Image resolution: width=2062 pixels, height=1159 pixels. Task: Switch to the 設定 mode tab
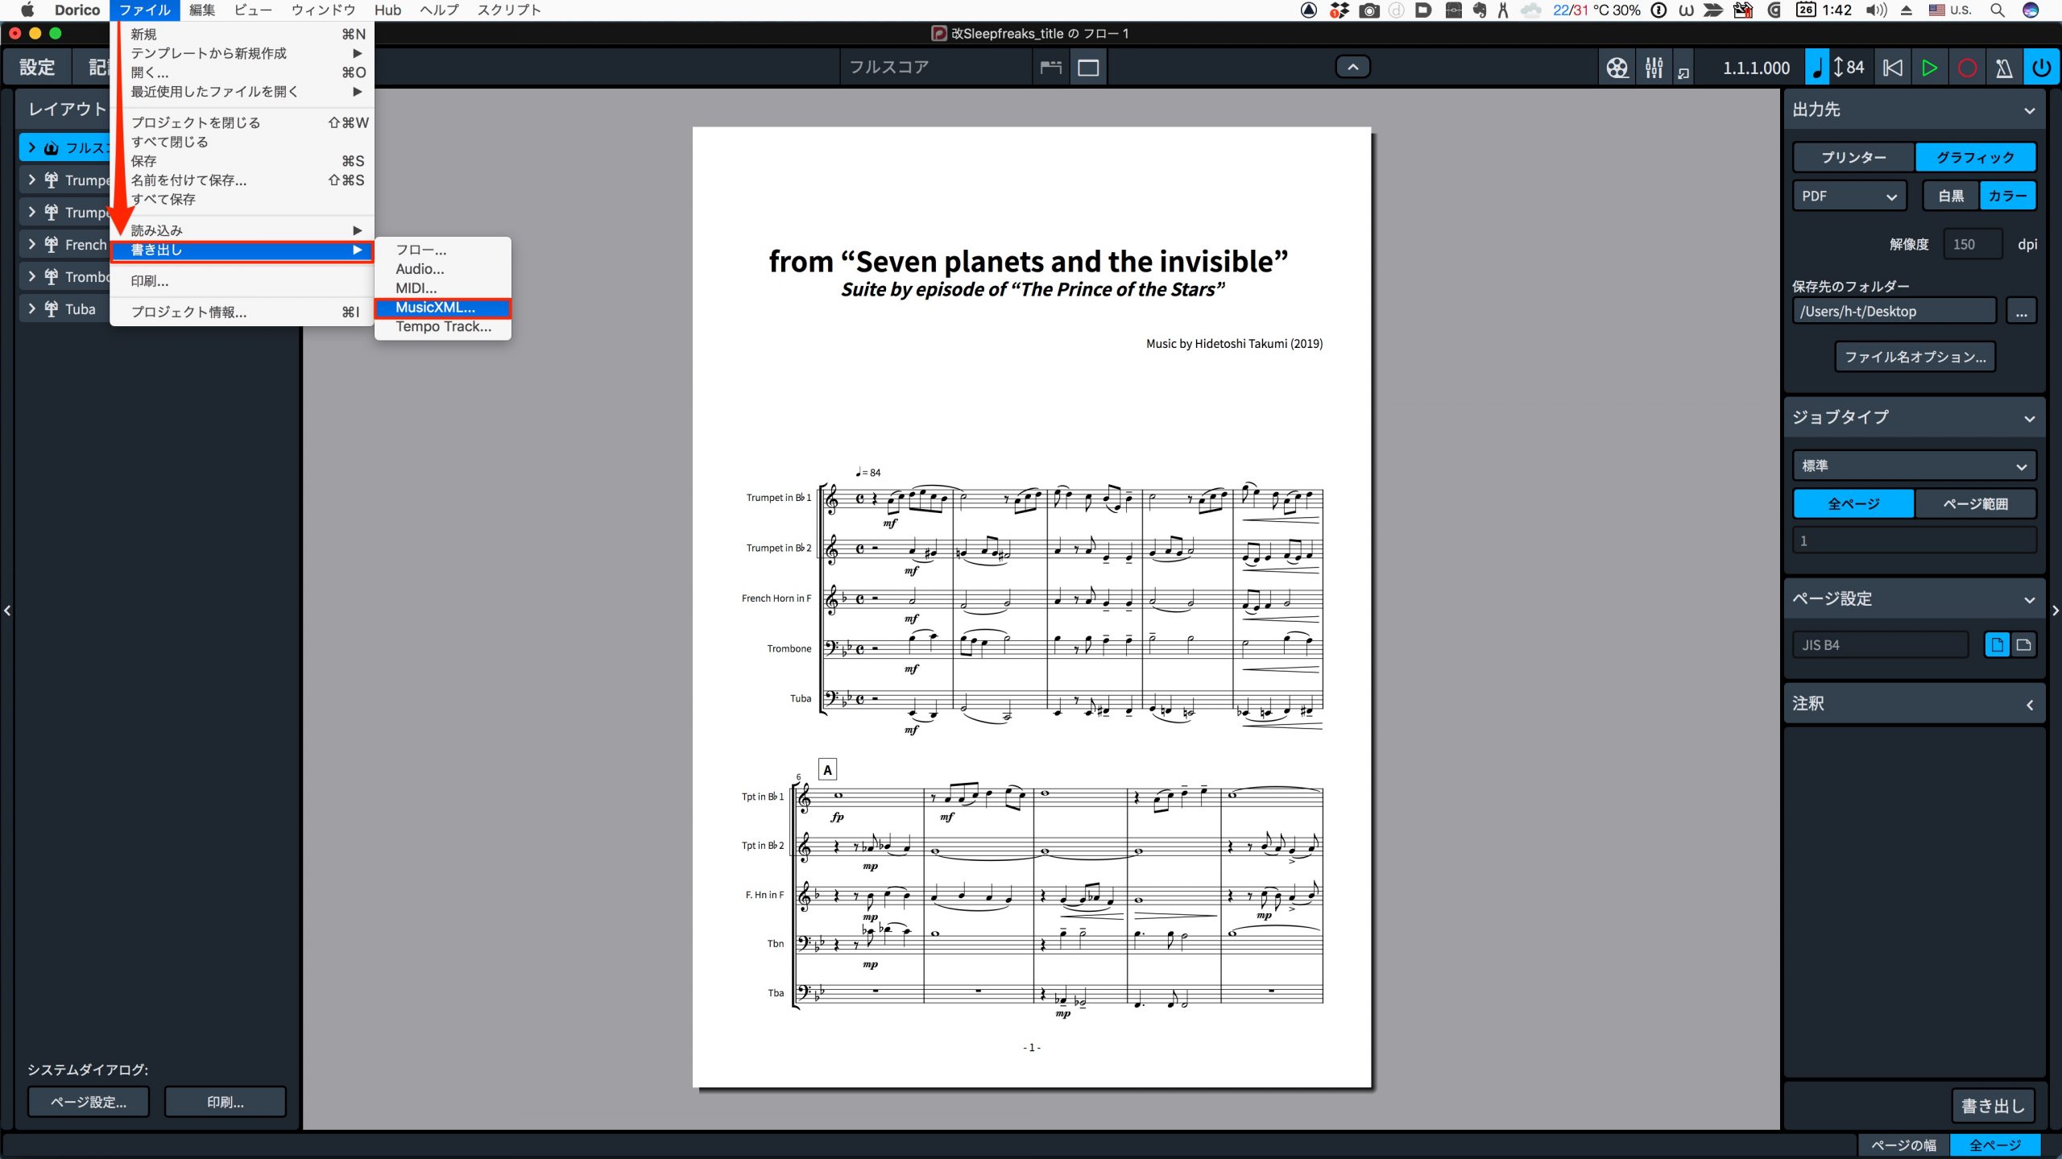point(37,67)
